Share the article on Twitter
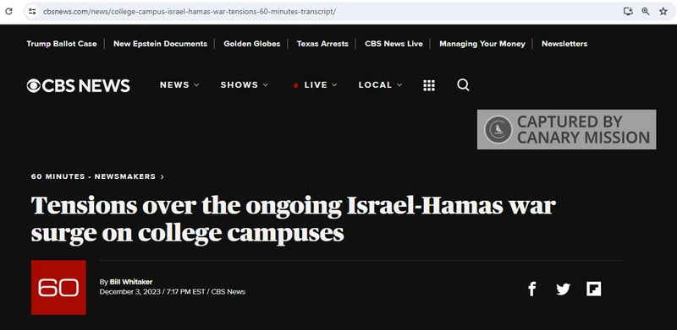This screenshot has width=677, height=330. pyautogui.click(x=563, y=289)
